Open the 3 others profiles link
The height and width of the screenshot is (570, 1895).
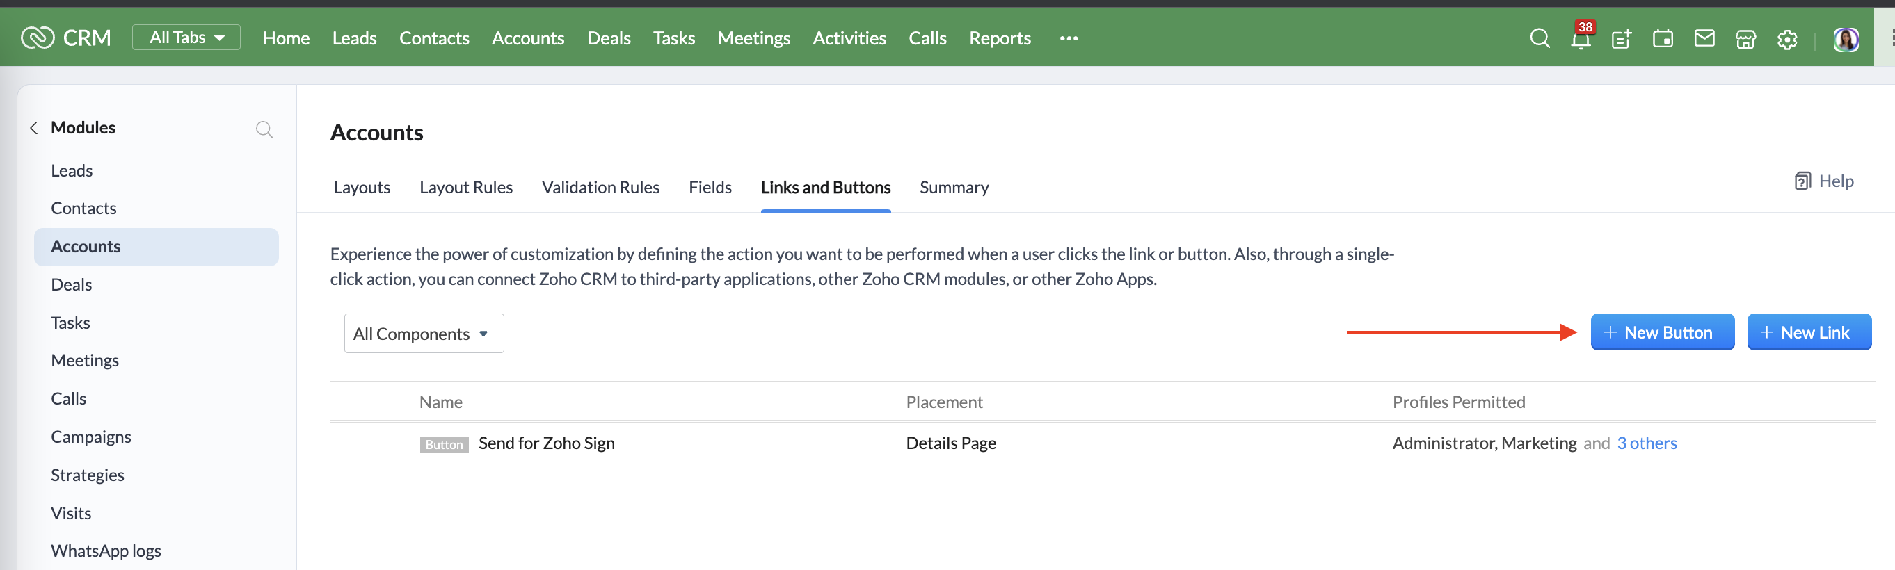coord(1647,443)
